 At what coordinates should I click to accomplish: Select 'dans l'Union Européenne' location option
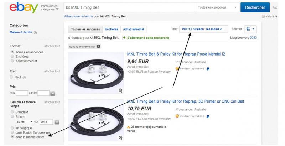point(12,132)
